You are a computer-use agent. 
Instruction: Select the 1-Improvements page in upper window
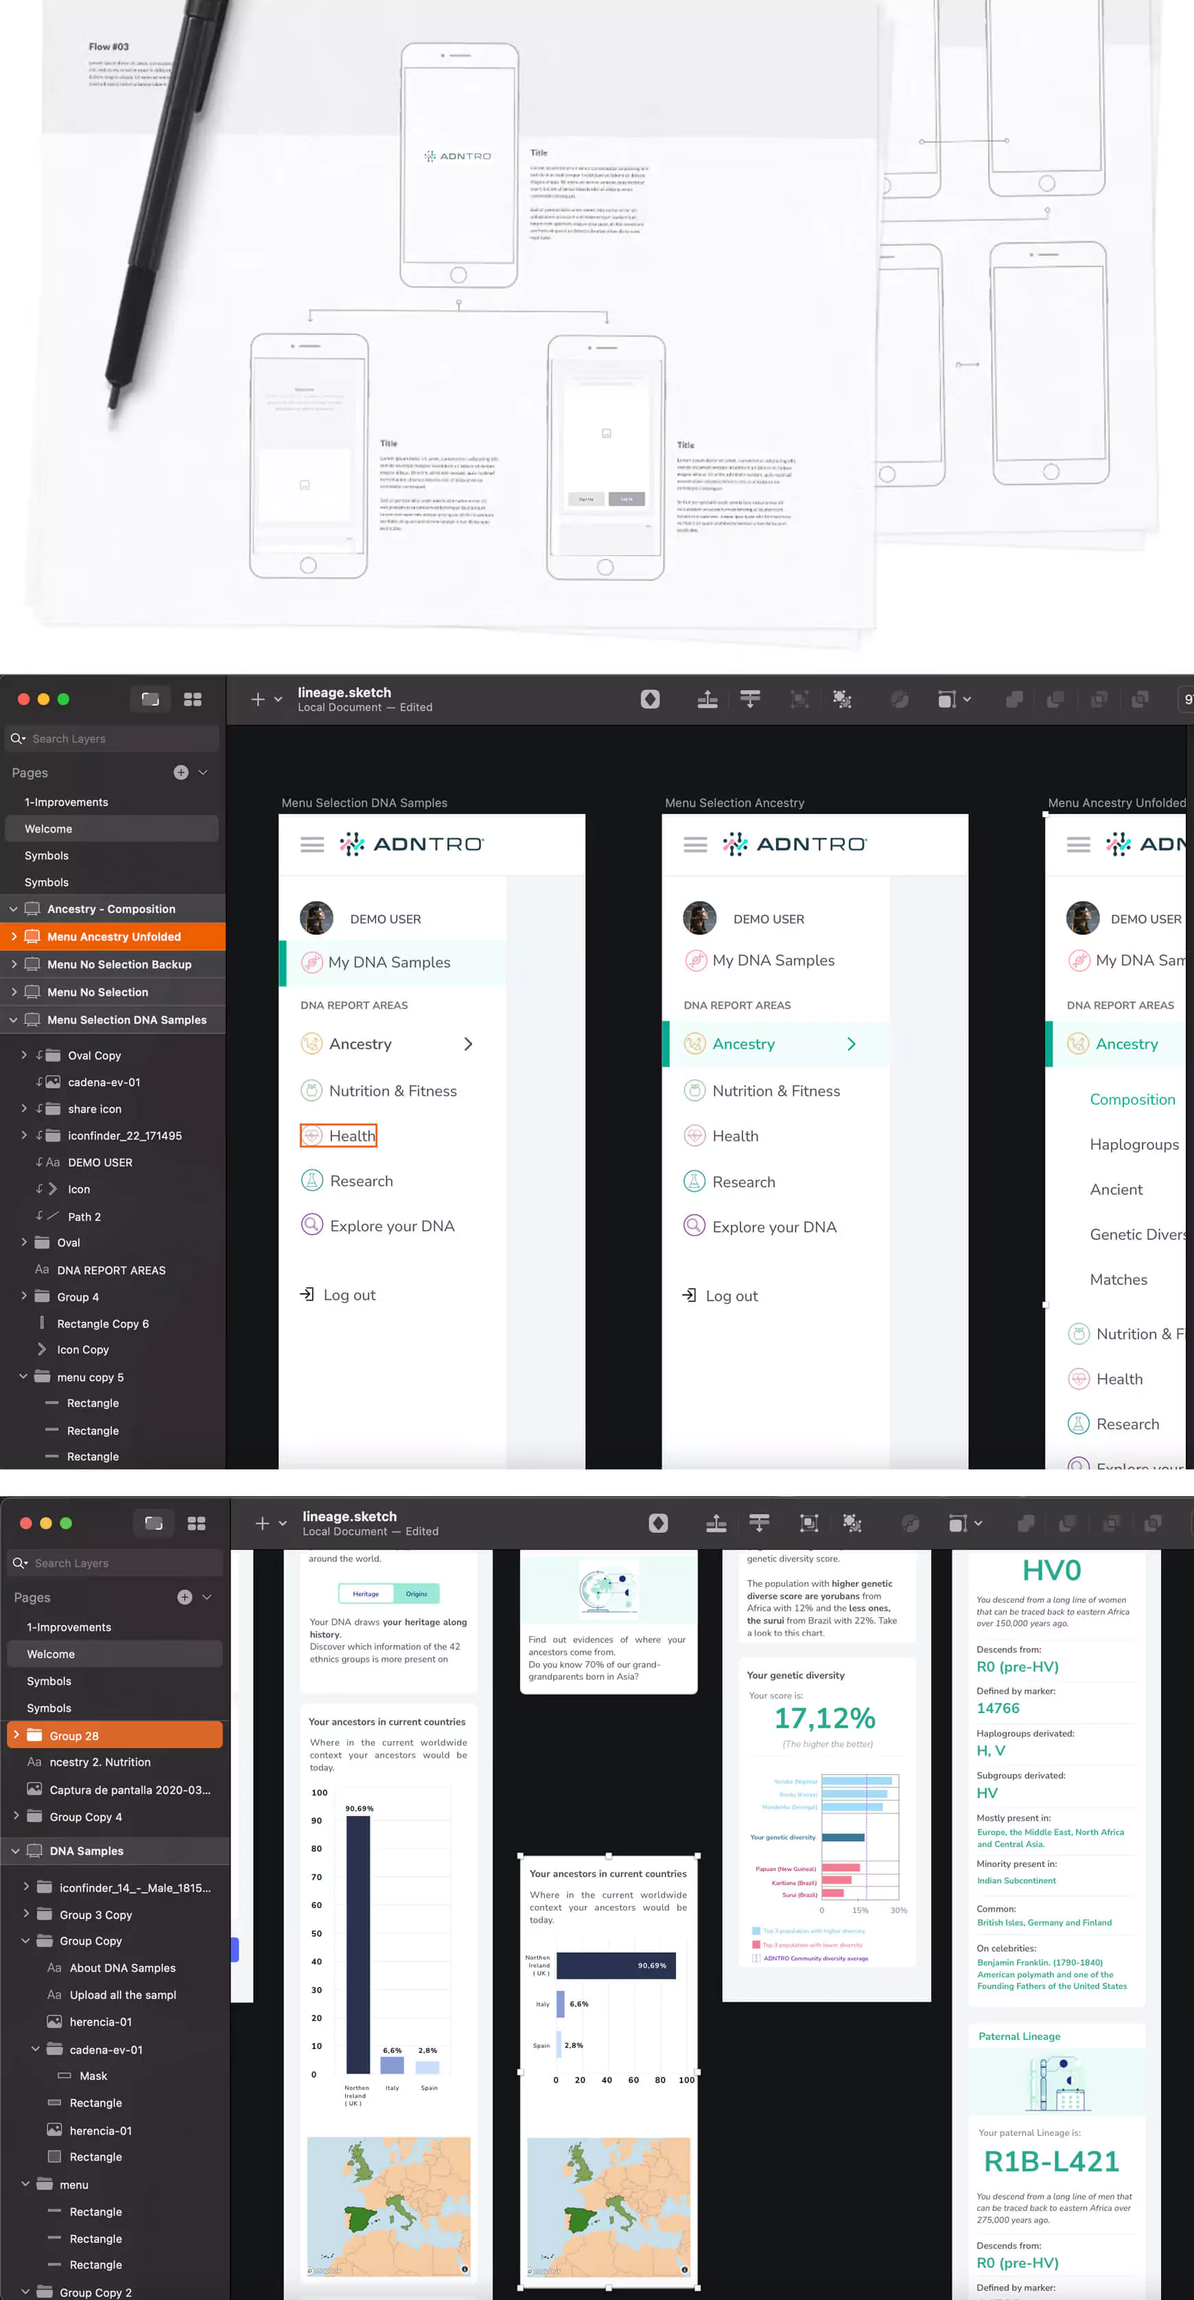pos(66,802)
